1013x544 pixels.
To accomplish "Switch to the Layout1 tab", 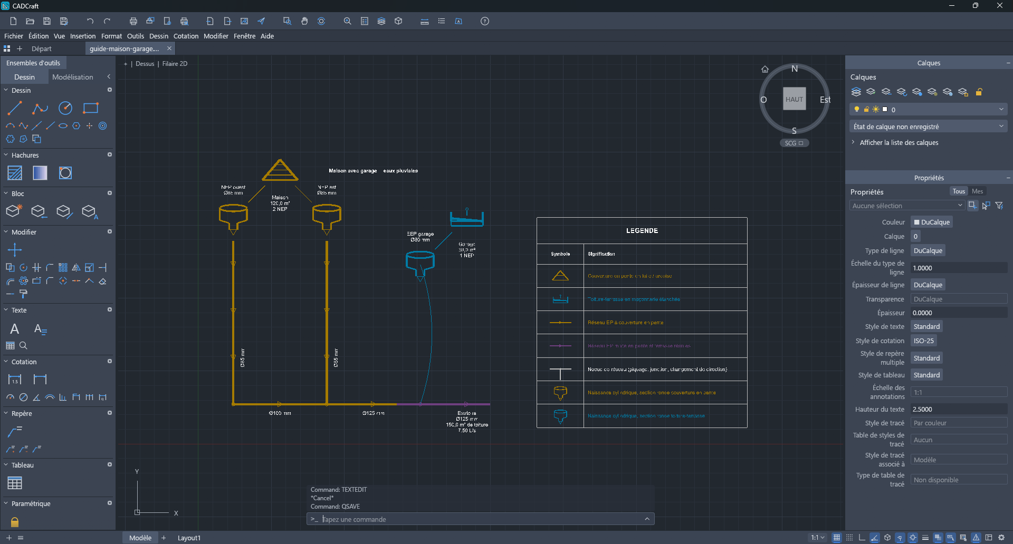I will [189, 538].
